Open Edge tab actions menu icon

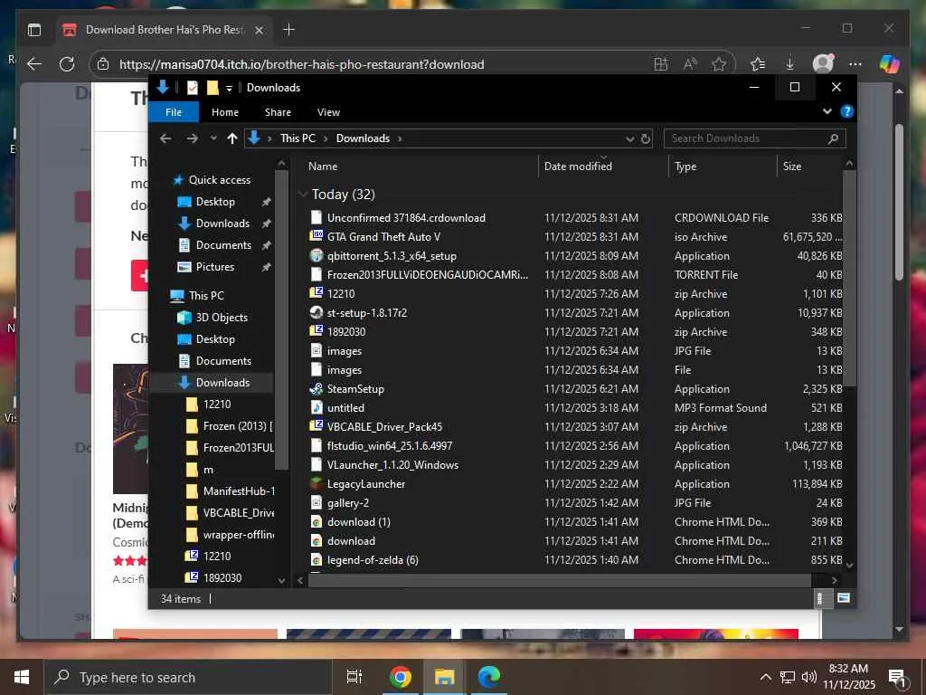coord(34,30)
